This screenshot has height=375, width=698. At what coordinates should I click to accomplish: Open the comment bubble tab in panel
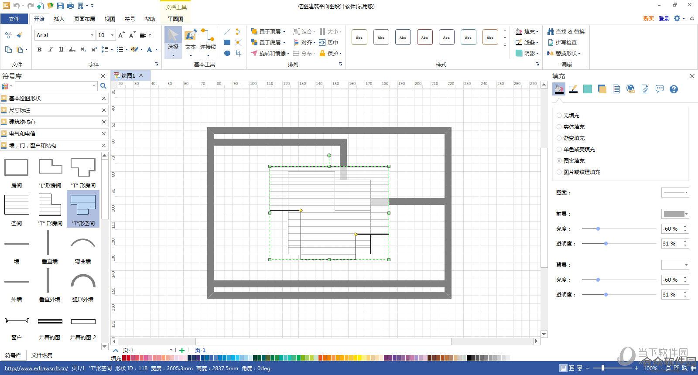[x=659, y=89]
